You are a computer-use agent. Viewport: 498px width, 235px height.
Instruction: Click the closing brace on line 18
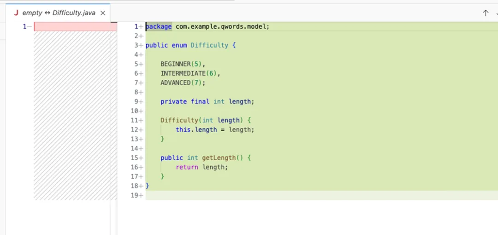point(148,186)
